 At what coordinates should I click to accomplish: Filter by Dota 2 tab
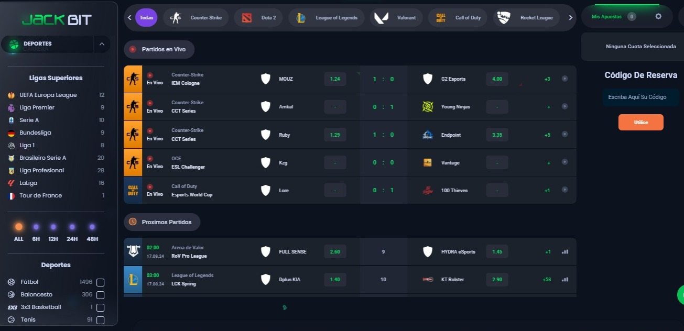258,18
